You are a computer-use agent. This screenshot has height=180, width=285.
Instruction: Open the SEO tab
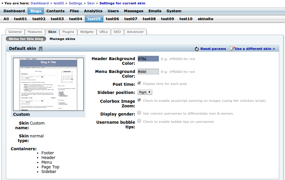tap(117, 32)
